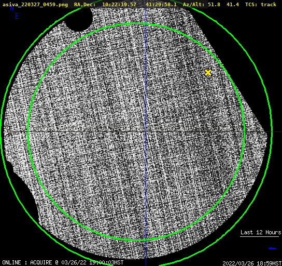Click the RA,Dec: label in header
282x266 pixels.
pos(85,4)
